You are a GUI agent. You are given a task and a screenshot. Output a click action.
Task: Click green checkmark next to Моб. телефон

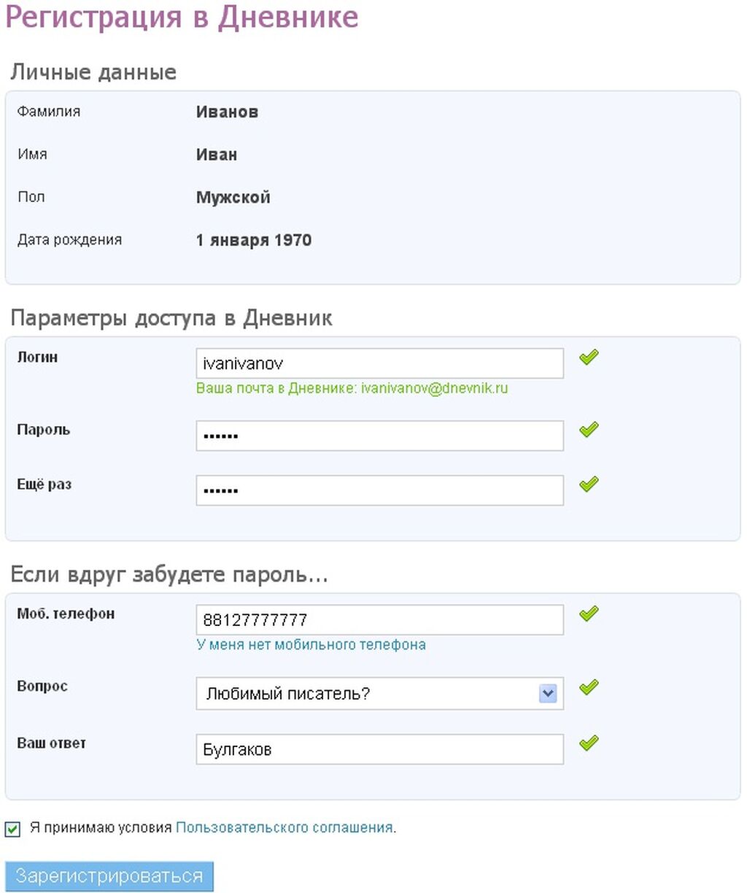pos(589,614)
